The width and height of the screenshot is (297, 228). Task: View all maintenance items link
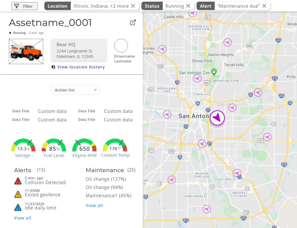point(94,205)
